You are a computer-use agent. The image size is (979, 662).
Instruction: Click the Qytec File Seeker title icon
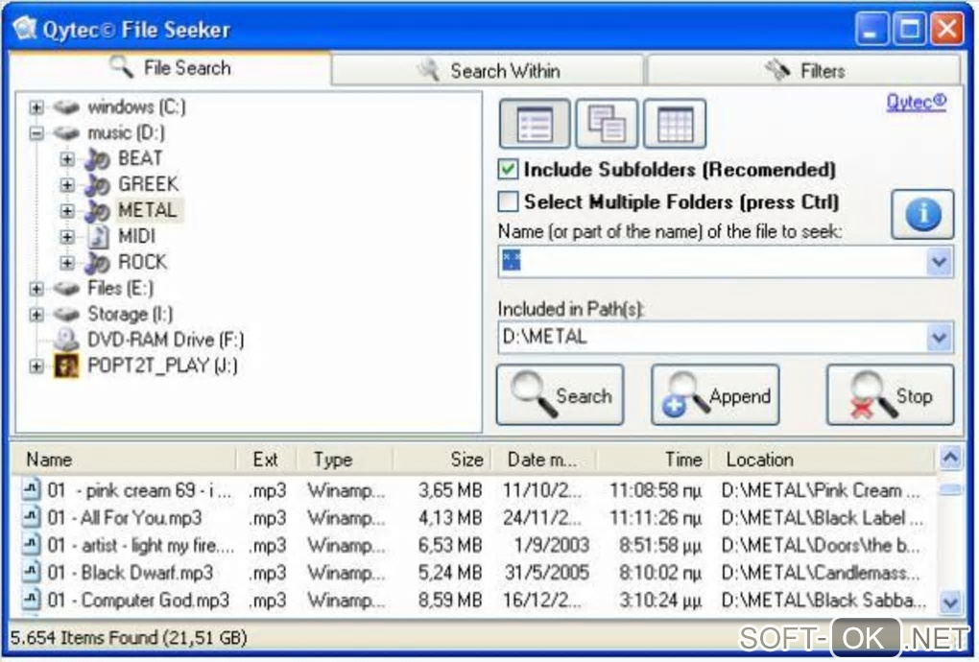(25, 29)
